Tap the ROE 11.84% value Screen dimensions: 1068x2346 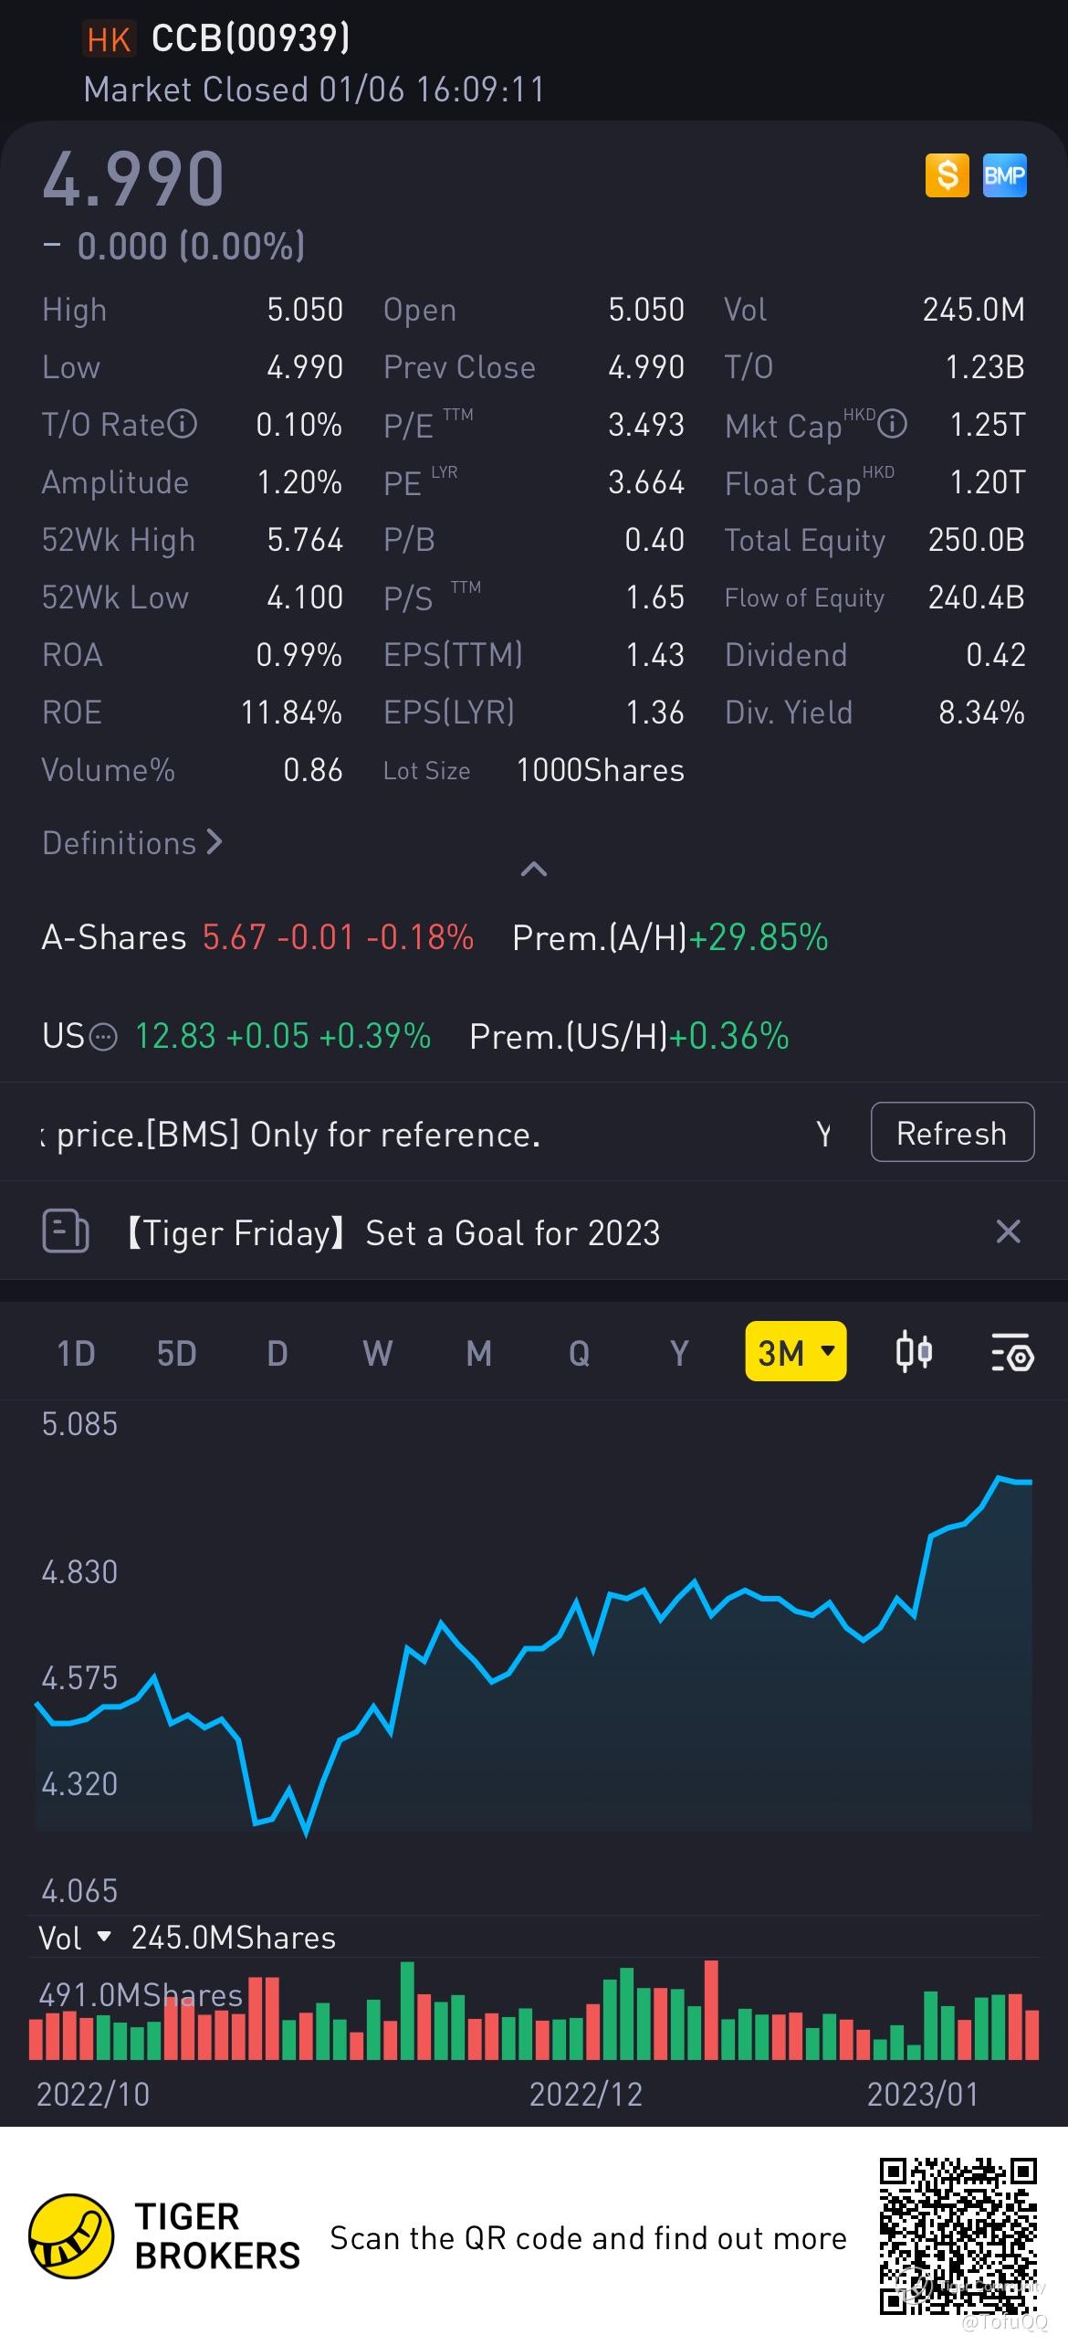pos(292,713)
